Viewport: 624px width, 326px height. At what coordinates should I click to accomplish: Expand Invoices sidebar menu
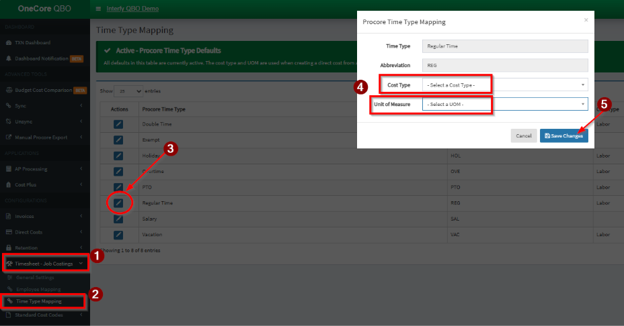click(x=44, y=217)
